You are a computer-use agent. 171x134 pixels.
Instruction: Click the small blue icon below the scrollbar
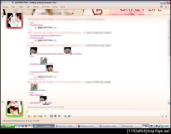(x=169, y=103)
